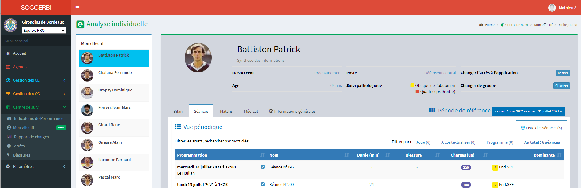Open the Médical tab

pyautogui.click(x=251, y=111)
